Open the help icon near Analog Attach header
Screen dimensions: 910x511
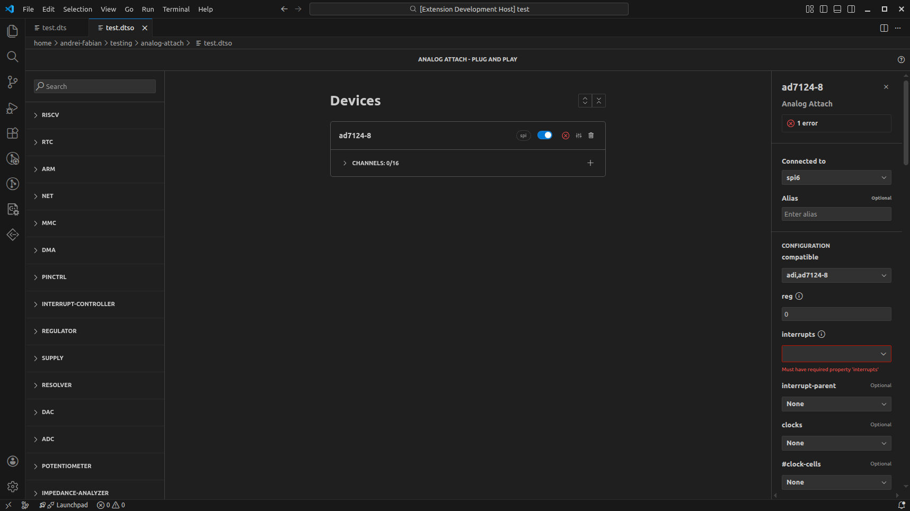902,59
